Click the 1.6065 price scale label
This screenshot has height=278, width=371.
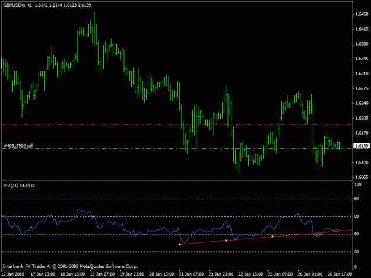coord(362,177)
